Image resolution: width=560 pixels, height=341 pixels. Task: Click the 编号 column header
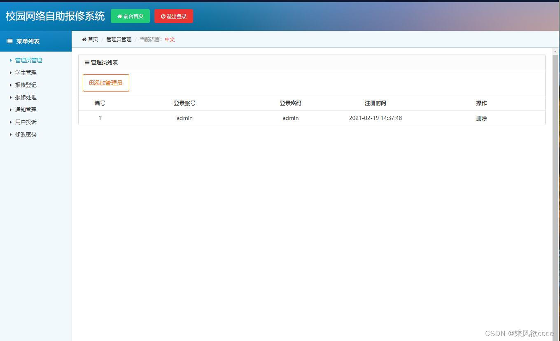click(100, 103)
